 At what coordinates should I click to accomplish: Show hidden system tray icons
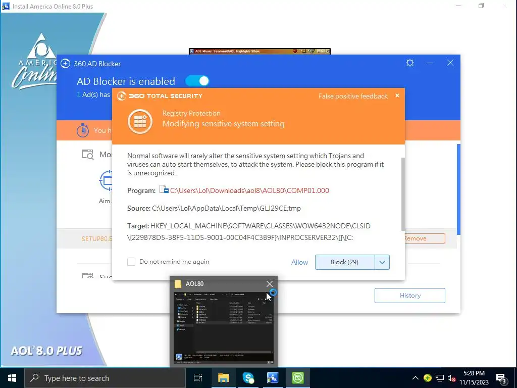tap(416, 378)
